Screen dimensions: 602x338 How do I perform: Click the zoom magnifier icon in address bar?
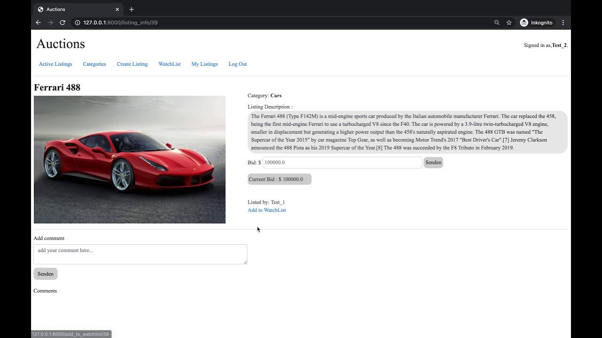coord(497,23)
